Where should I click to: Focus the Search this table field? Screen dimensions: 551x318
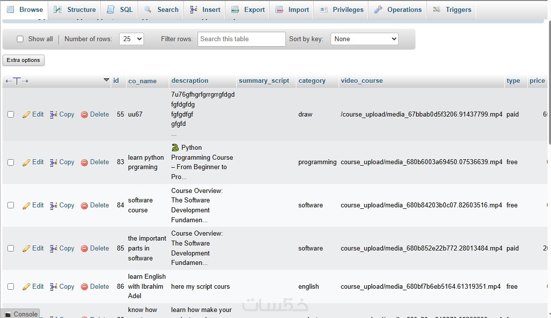tap(241, 39)
